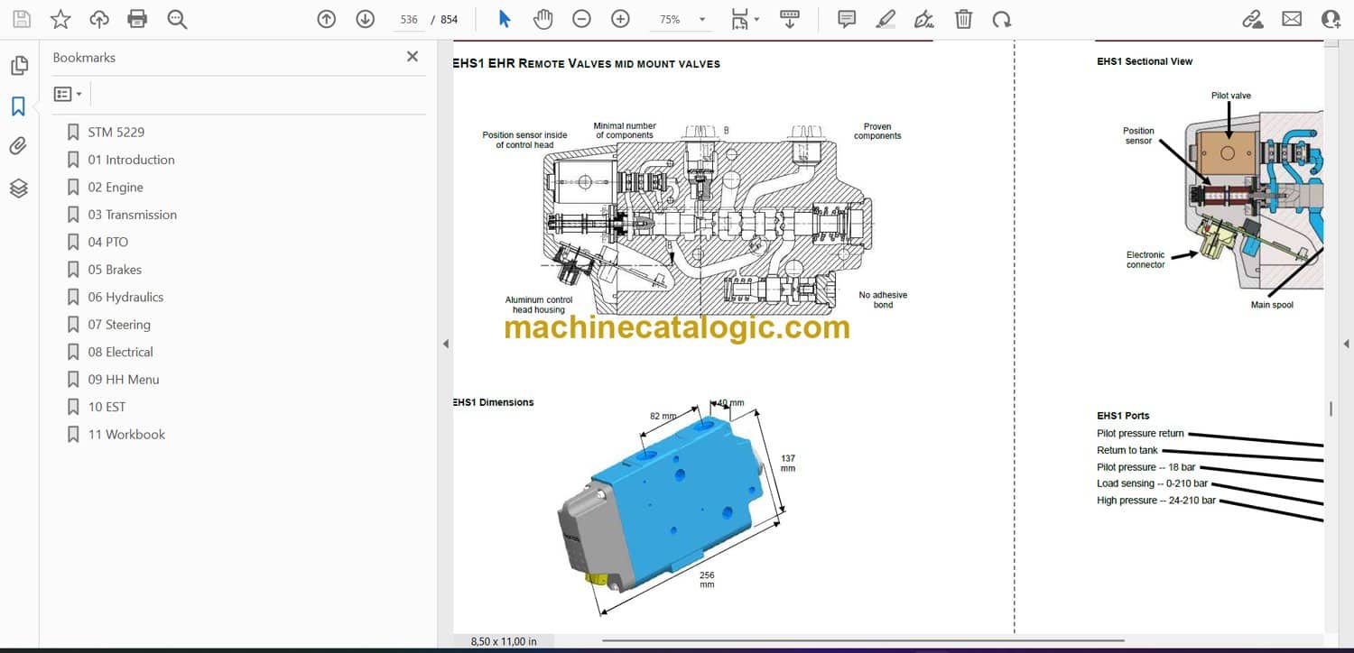Image resolution: width=1354 pixels, height=653 pixels.
Task: Go to next page arrow
Action: (365, 19)
